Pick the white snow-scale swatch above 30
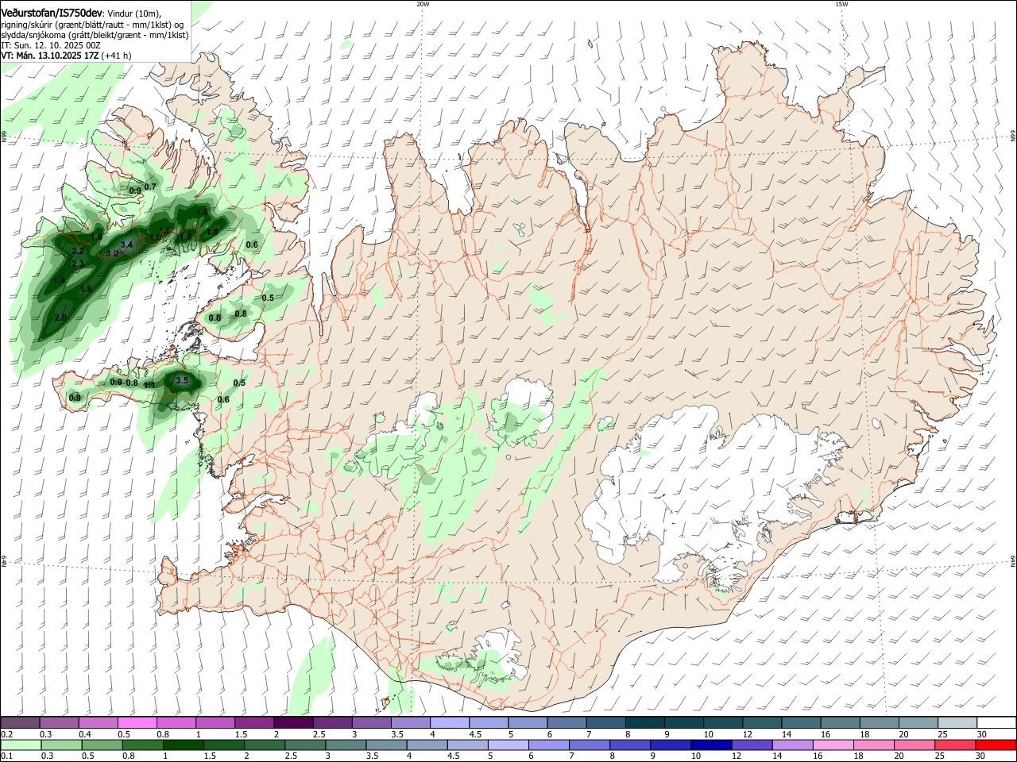This screenshot has height=762, width=1017. pyautogui.click(x=996, y=723)
